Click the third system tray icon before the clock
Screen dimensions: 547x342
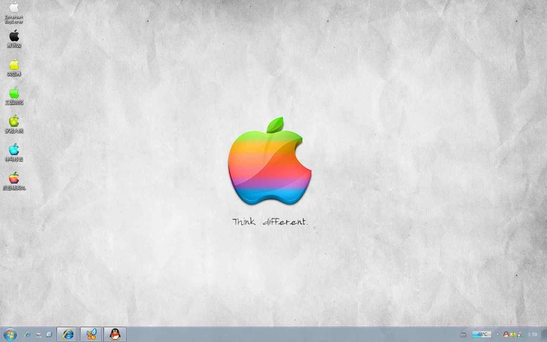click(520, 334)
